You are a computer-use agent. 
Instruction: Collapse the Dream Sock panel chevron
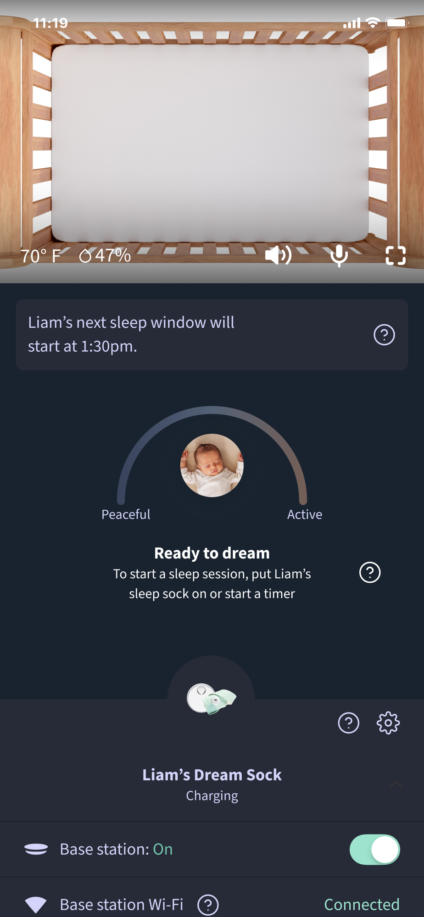pos(396,784)
